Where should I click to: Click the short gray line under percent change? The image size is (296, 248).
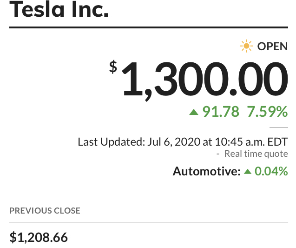279,127
